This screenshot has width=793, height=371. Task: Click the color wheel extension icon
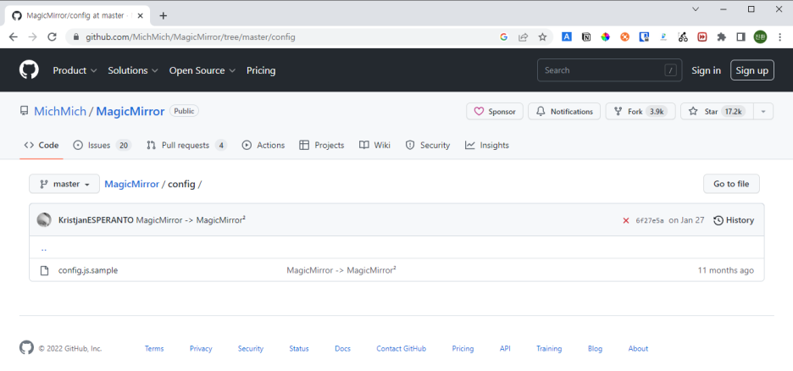tap(606, 37)
